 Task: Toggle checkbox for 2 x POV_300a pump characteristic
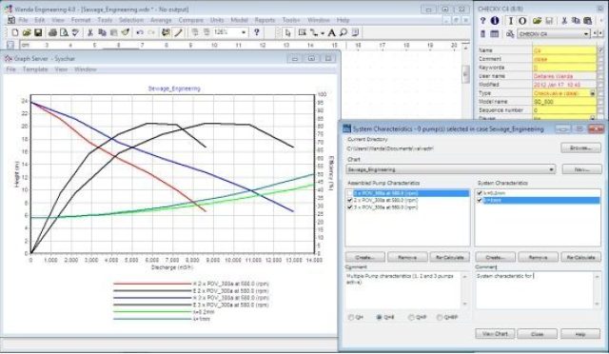pos(349,200)
